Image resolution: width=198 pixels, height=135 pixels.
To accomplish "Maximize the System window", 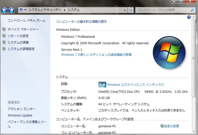I will (x=181, y=1).
